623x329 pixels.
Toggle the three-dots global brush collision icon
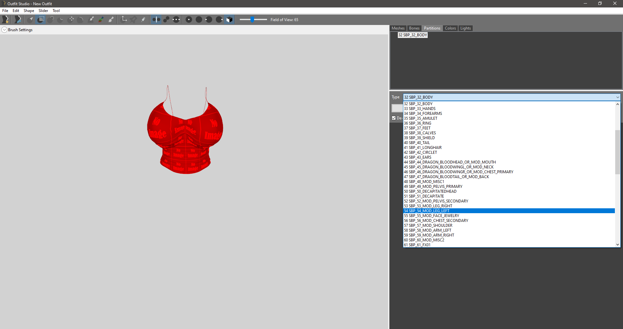tap(176, 19)
